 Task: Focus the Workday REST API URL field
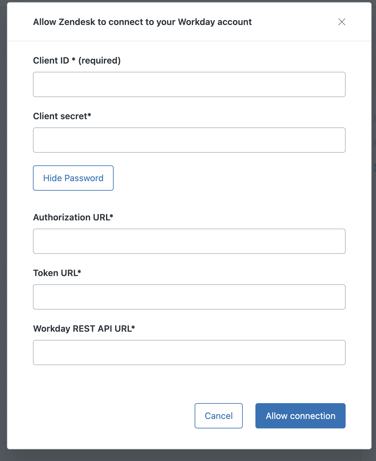click(189, 353)
